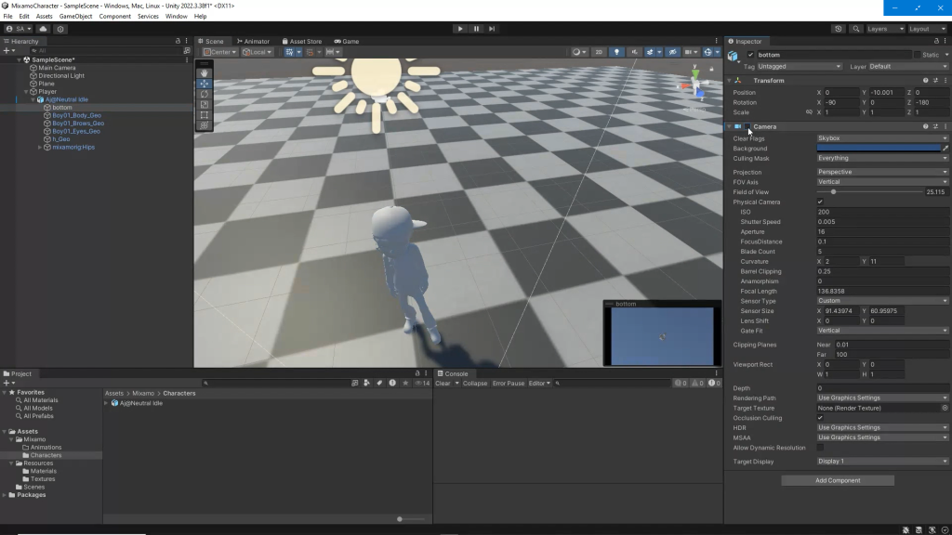Viewport: 952px width, 535px height.
Task: Mute scene audio in the Scene view
Action: (634, 52)
